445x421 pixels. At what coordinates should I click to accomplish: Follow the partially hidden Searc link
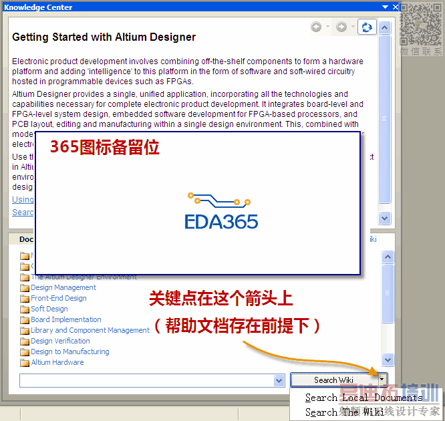tap(23, 213)
